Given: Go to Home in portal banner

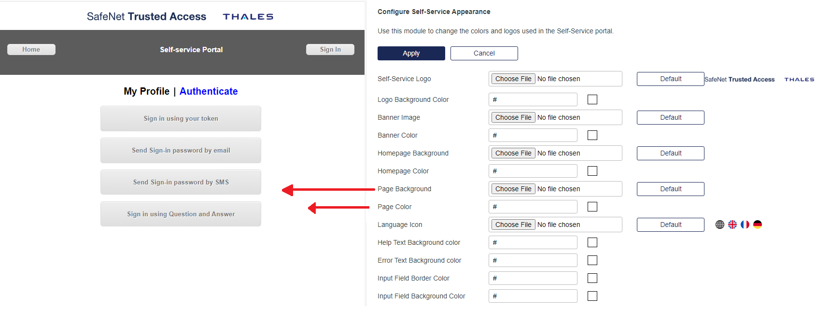Looking at the screenshot, I should click(x=31, y=49).
